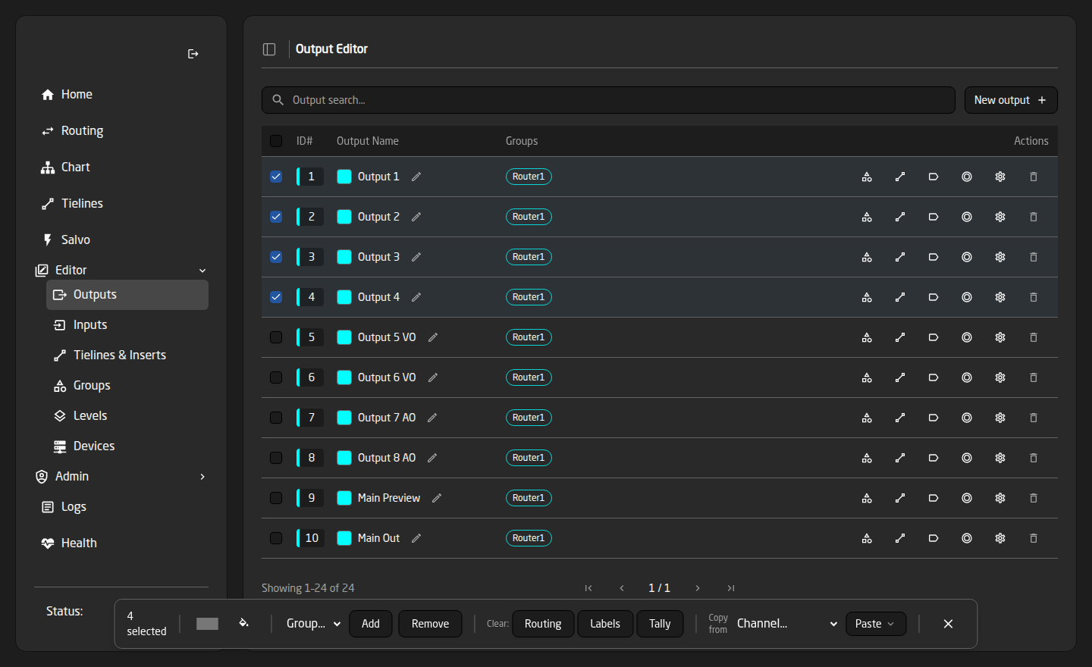Open tieline icon for Output 4
This screenshot has width=1092, height=667.
coord(900,297)
